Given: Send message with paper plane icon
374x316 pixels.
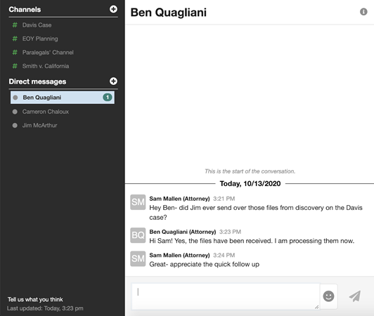Looking at the screenshot, I should tap(355, 296).
